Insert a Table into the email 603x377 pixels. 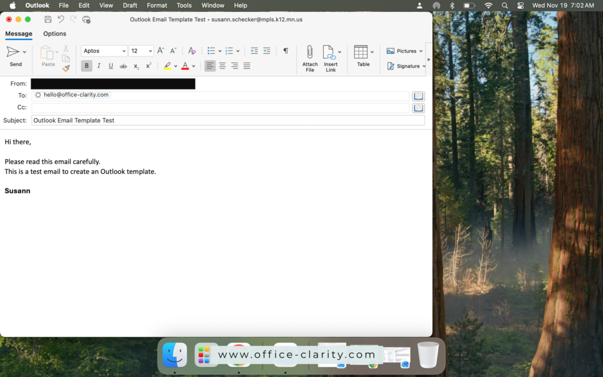coord(362,57)
